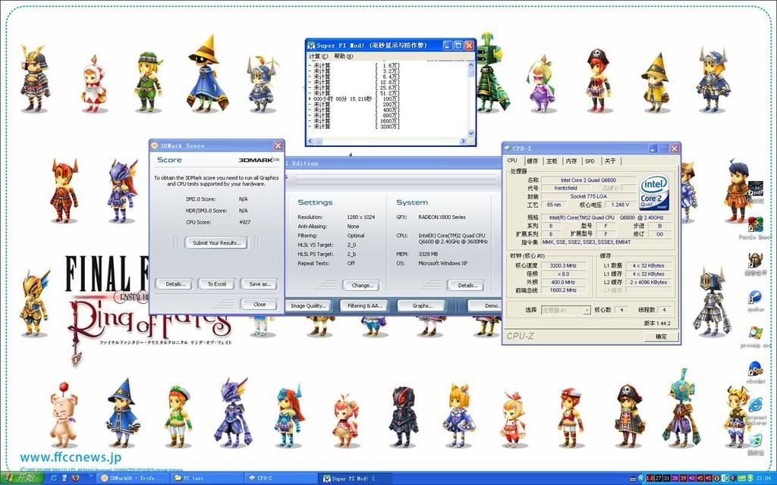Image resolution: width=777 pixels, height=485 pixels.
Task: Export the score with To Excel
Action: coord(216,284)
